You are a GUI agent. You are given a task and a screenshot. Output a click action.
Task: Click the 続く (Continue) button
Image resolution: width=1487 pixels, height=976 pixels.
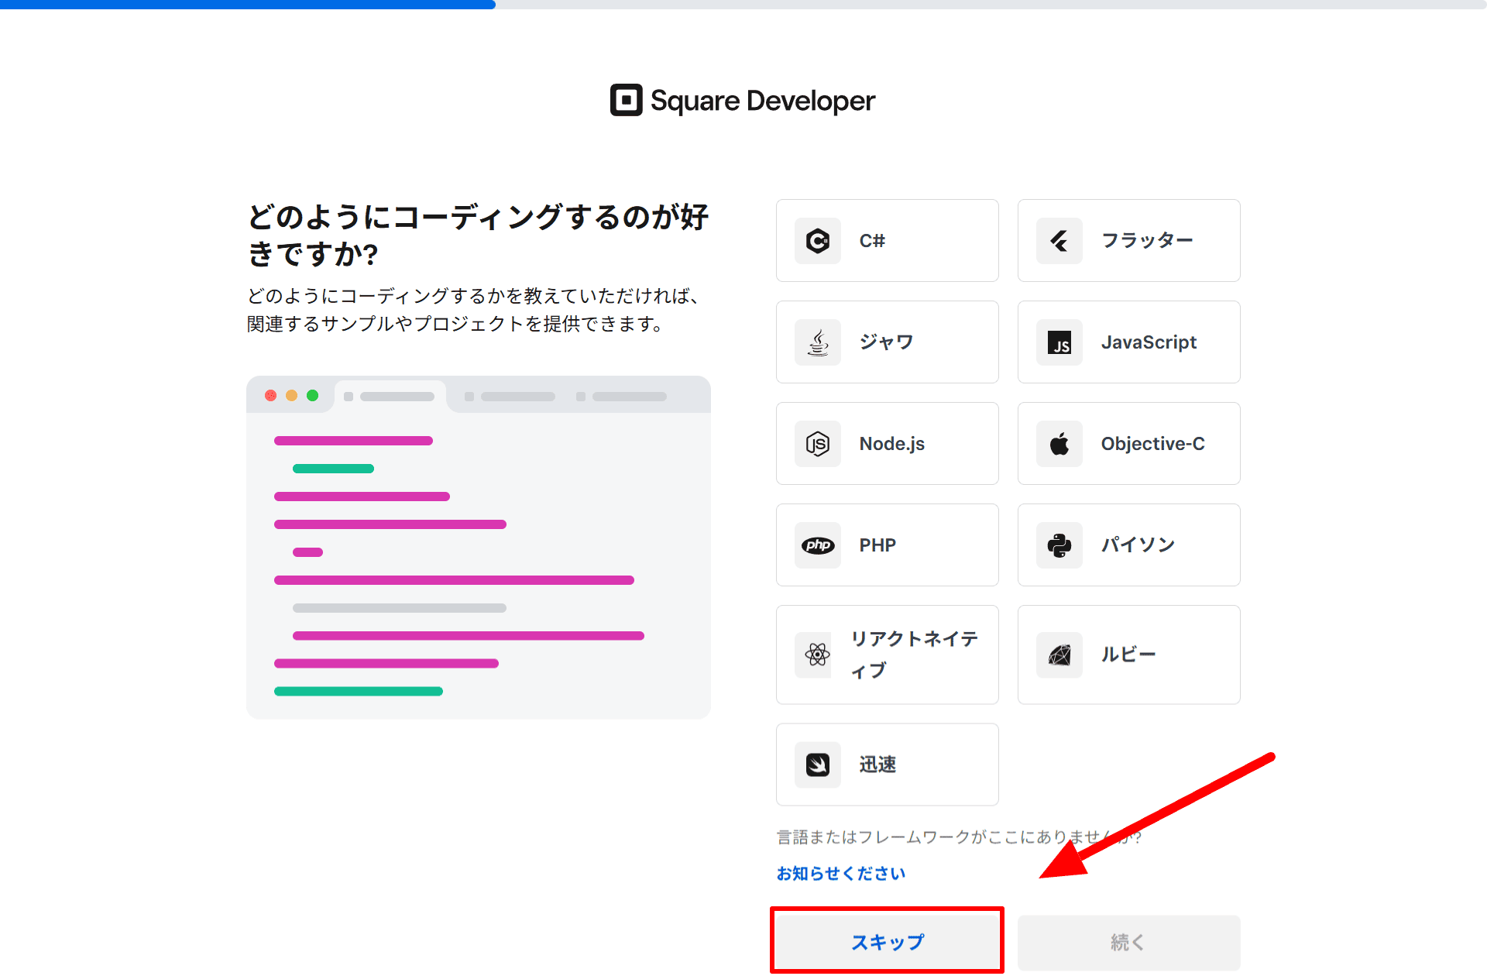pos(1128,943)
